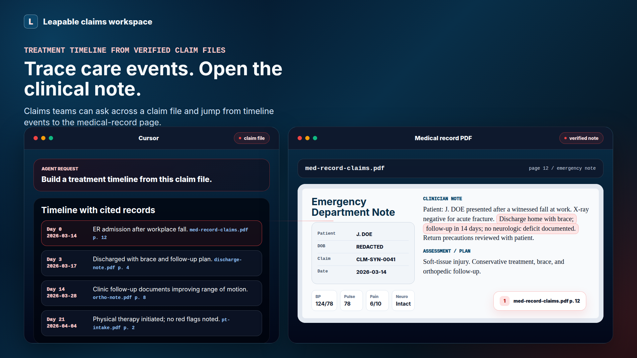Image resolution: width=637 pixels, height=358 pixels.
Task: Click the page 12 / emergency note label
Action: [562, 168]
